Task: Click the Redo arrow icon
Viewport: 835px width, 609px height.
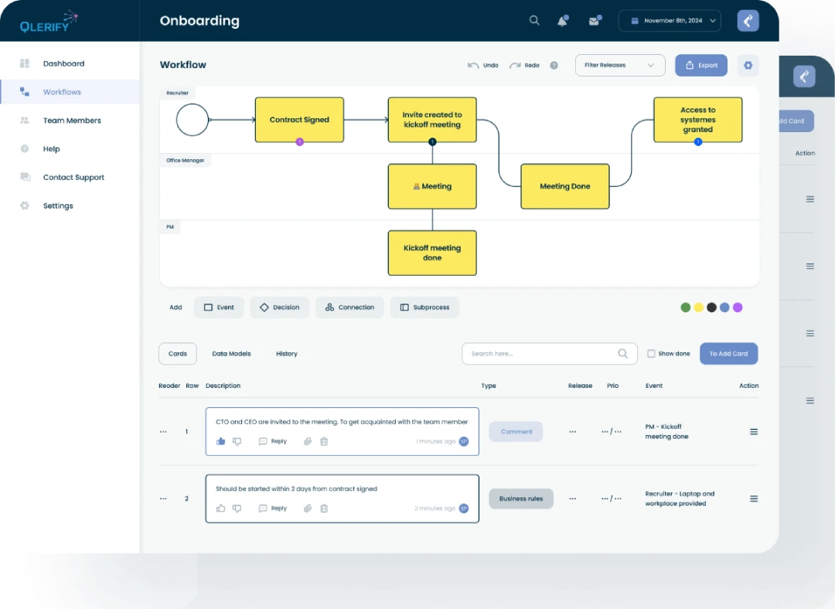Action: [515, 66]
